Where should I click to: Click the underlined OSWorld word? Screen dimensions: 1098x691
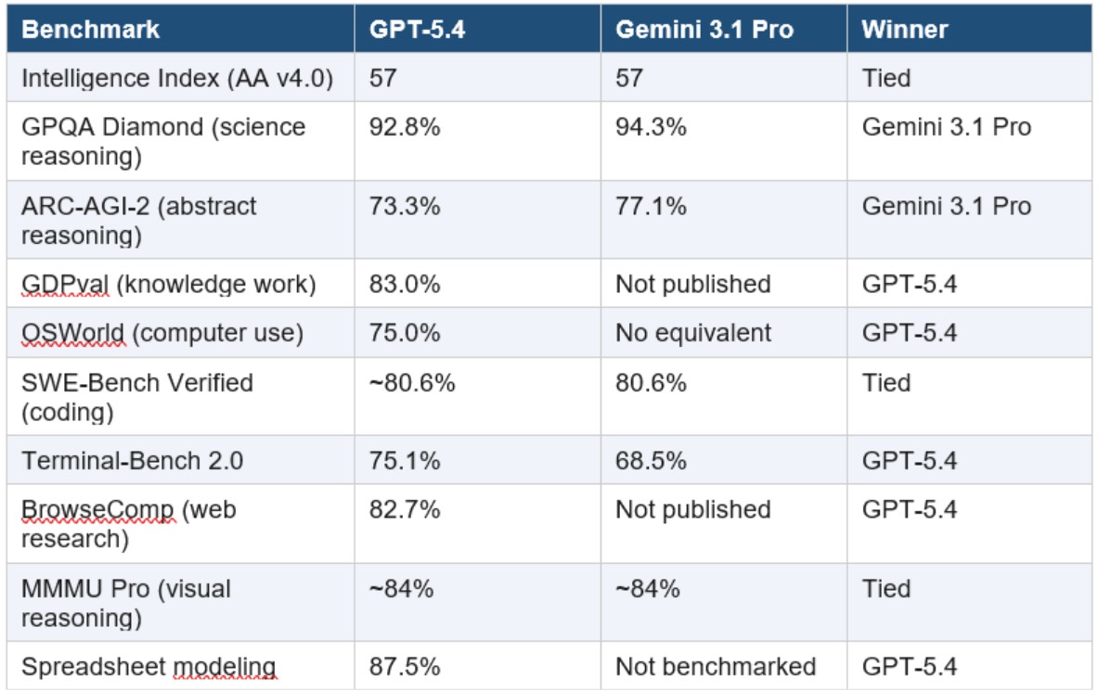(x=72, y=334)
